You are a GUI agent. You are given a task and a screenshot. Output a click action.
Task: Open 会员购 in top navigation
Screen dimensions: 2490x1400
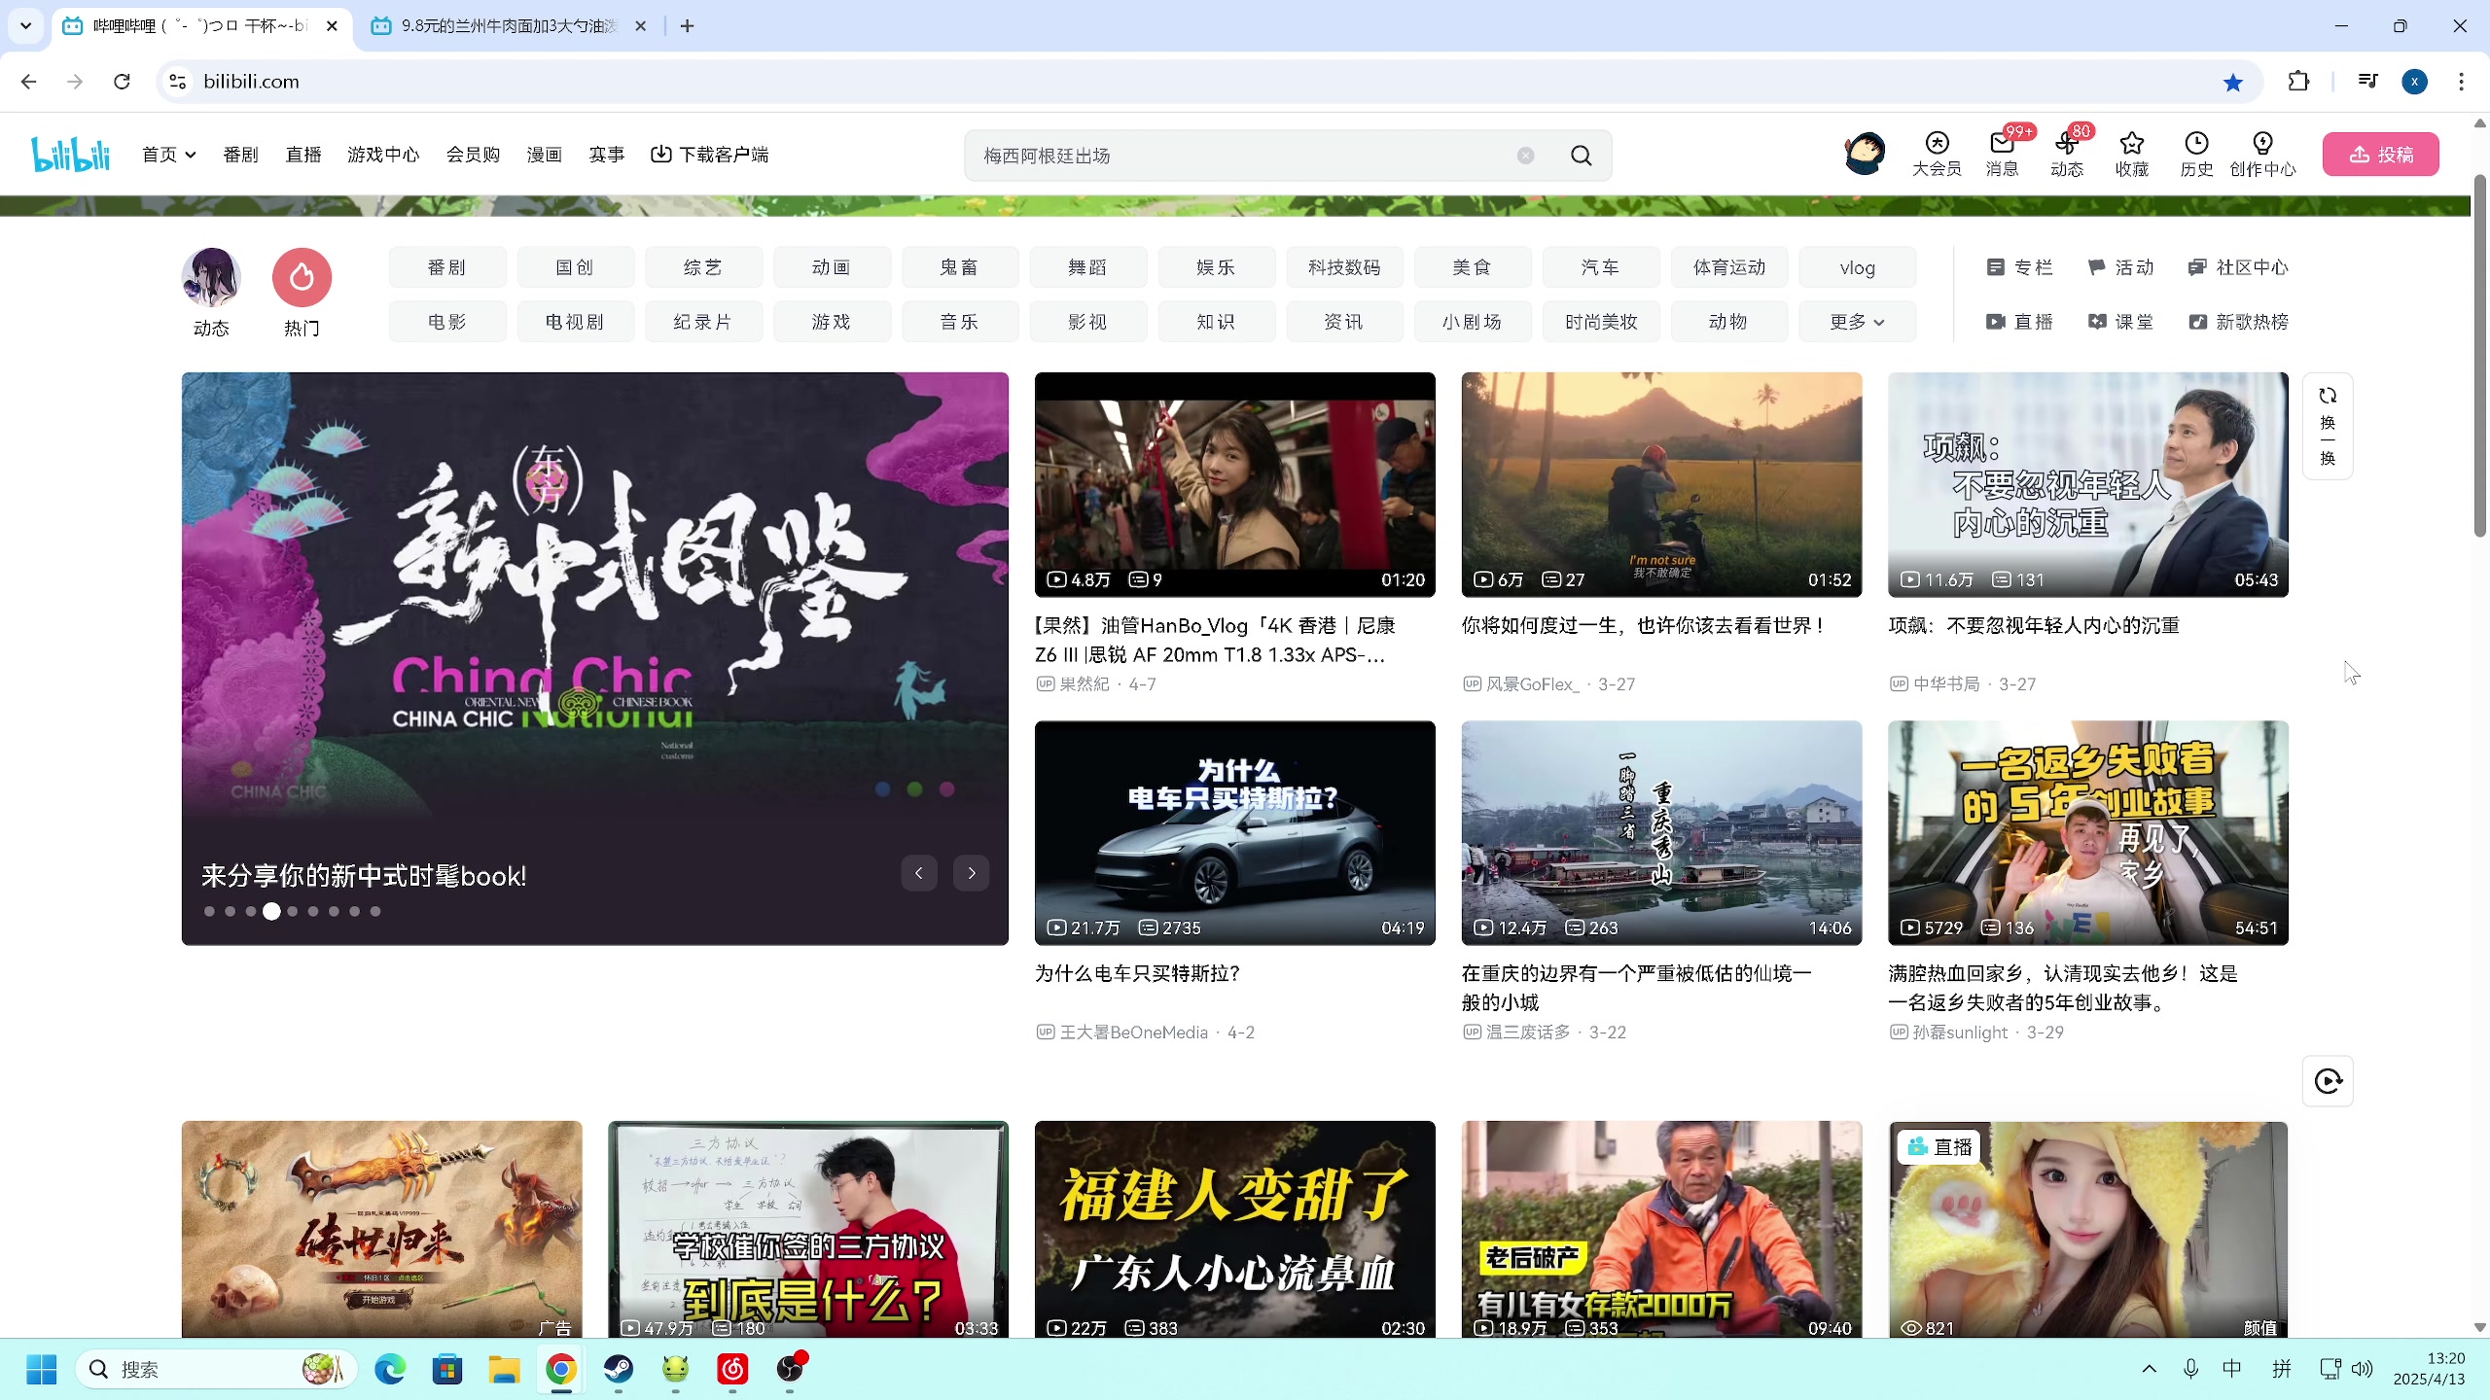click(473, 155)
